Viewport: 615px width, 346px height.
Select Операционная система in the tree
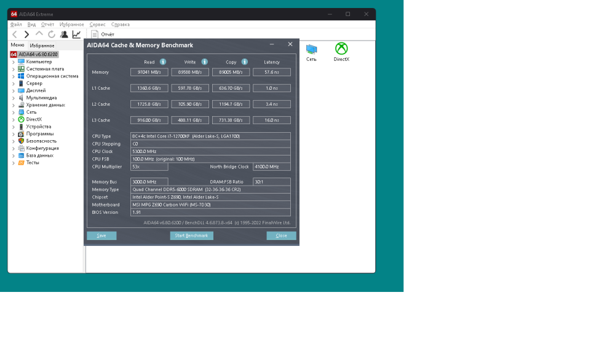(x=52, y=76)
